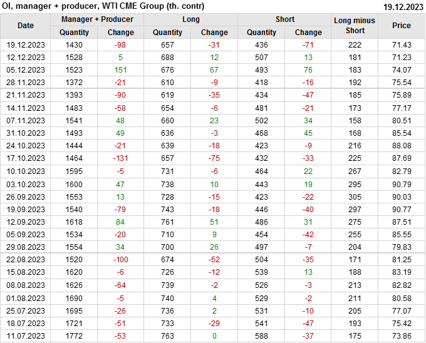426x343 pixels.
Task: Click the 11.07.2023 date in last row
Action: click(x=26, y=336)
